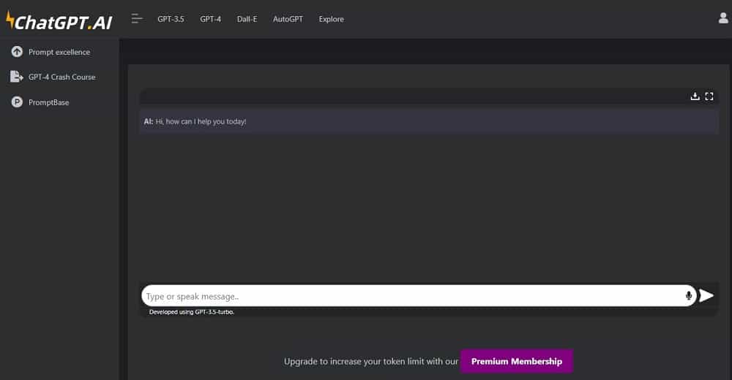The width and height of the screenshot is (732, 380).
Task: Click the PromptBase P icon
Action: coord(17,102)
